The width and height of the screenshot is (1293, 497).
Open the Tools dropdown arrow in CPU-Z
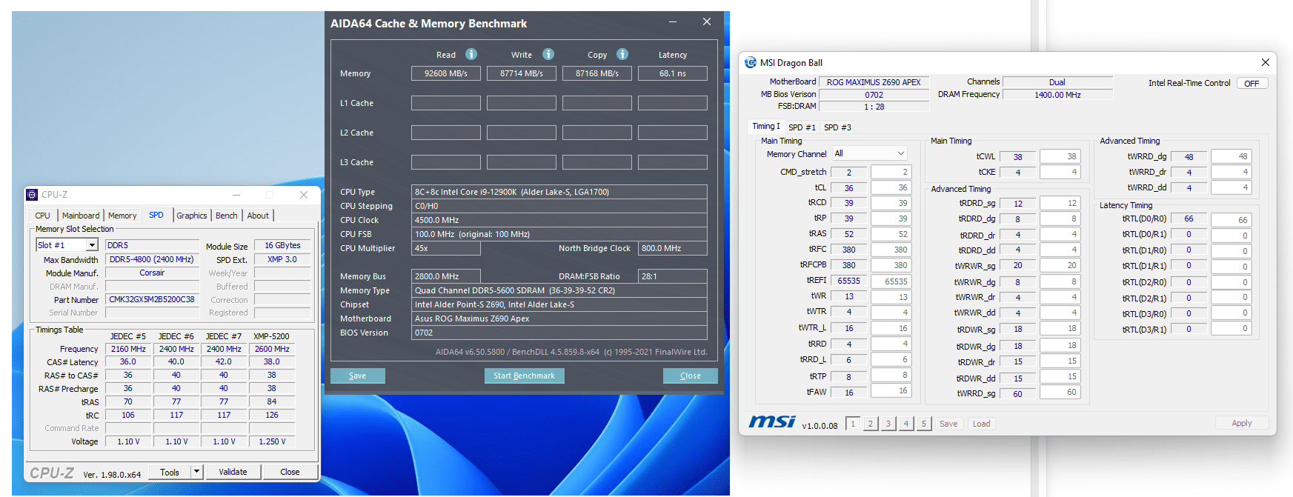tap(196, 472)
